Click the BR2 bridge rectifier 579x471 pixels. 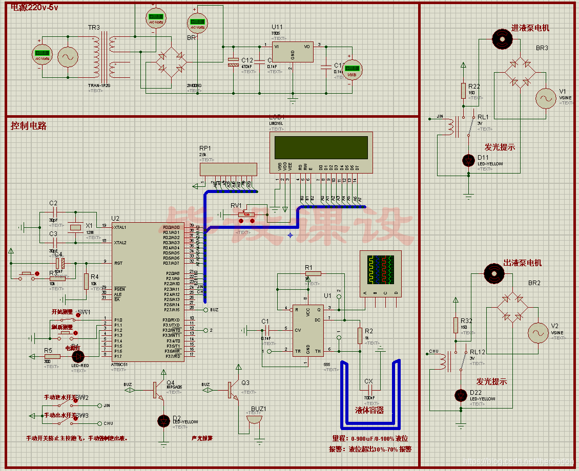point(512,307)
